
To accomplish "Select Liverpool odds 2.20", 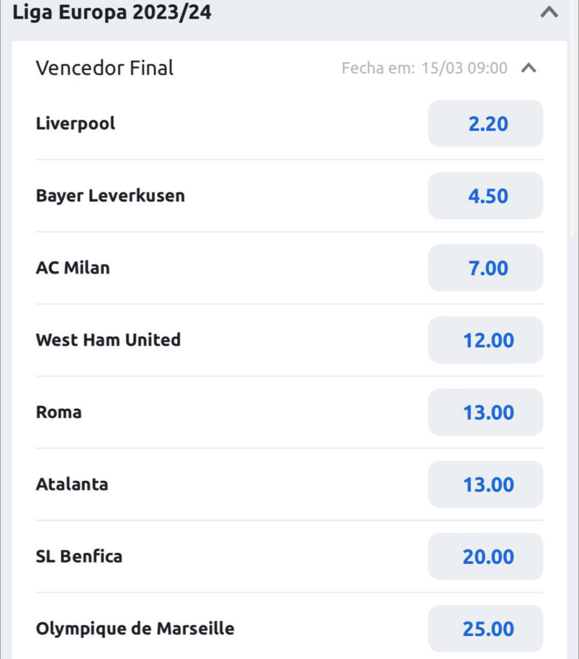I will point(486,124).
